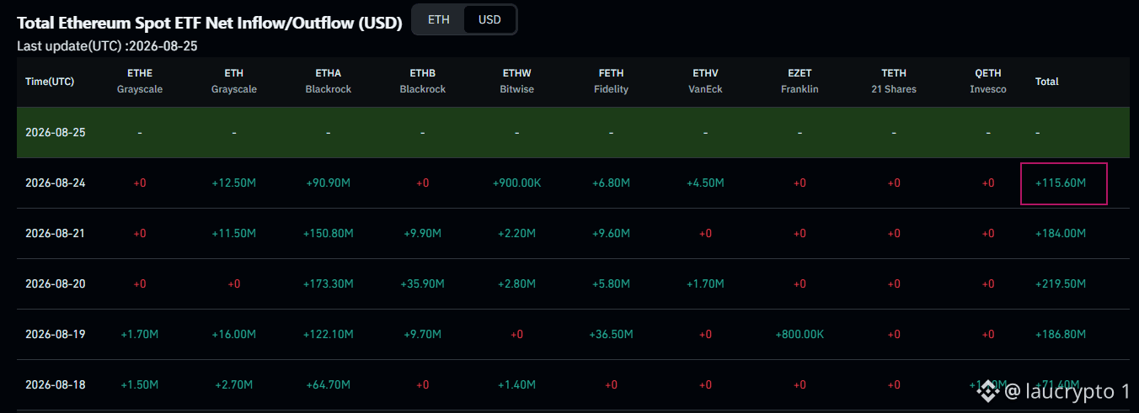Click the Binance watermark logo icon

987,391
